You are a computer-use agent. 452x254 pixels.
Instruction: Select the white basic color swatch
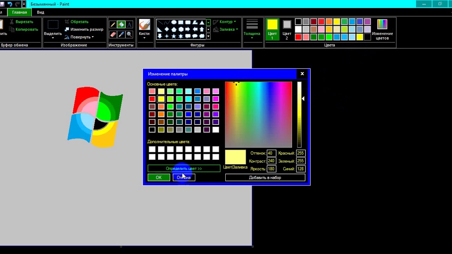[x=215, y=130]
